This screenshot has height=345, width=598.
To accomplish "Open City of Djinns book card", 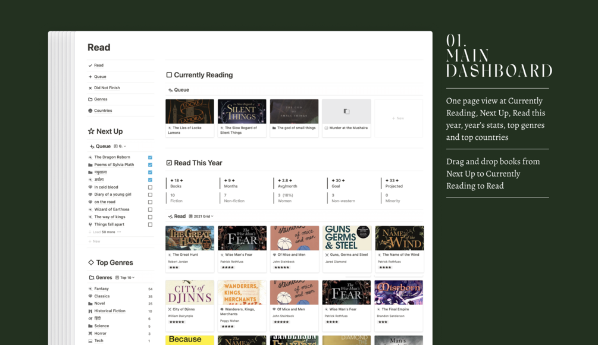I will pyautogui.click(x=190, y=306).
